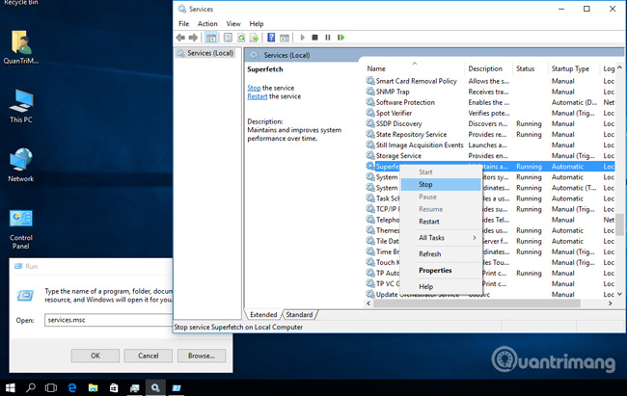The image size is (627, 396).
Task: Select Stop in the context menu
Action: [425, 184]
